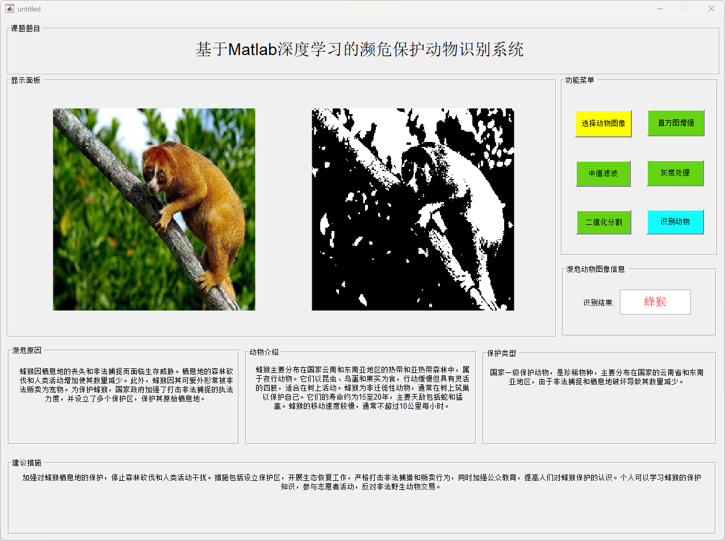Select 灰度处理 grayscale processing
This screenshot has width=725, height=541.
(x=675, y=173)
